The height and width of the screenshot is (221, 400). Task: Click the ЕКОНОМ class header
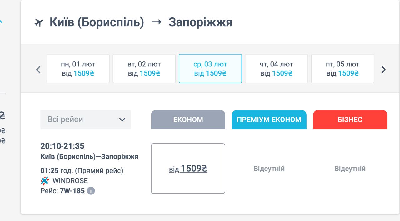pos(188,120)
